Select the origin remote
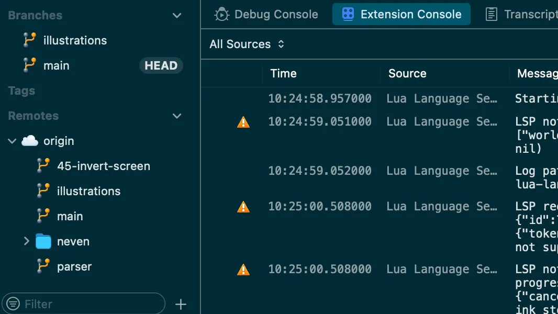Screen dimensions: 558x314 tap(59, 141)
